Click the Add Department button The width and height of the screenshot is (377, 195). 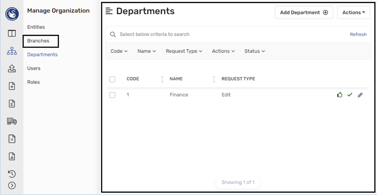tap(304, 12)
